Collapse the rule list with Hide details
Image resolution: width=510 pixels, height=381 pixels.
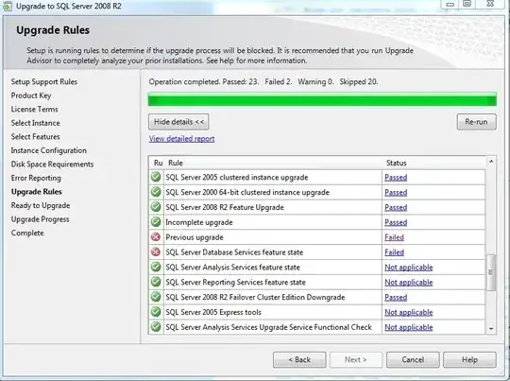coord(178,122)
